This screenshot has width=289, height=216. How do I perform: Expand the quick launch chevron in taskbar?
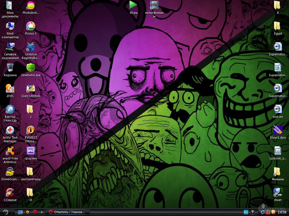pos(42,212)
